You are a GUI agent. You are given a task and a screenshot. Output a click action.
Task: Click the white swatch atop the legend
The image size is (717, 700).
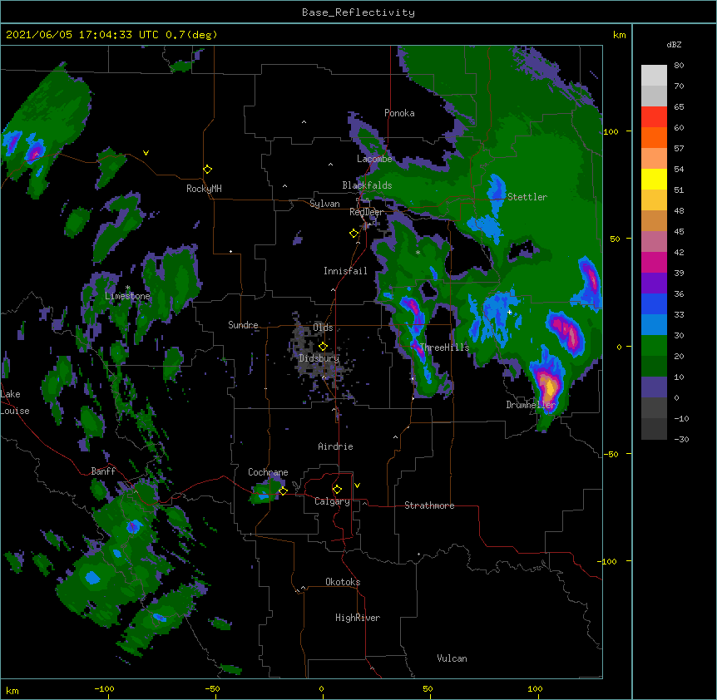click(654, 76)
